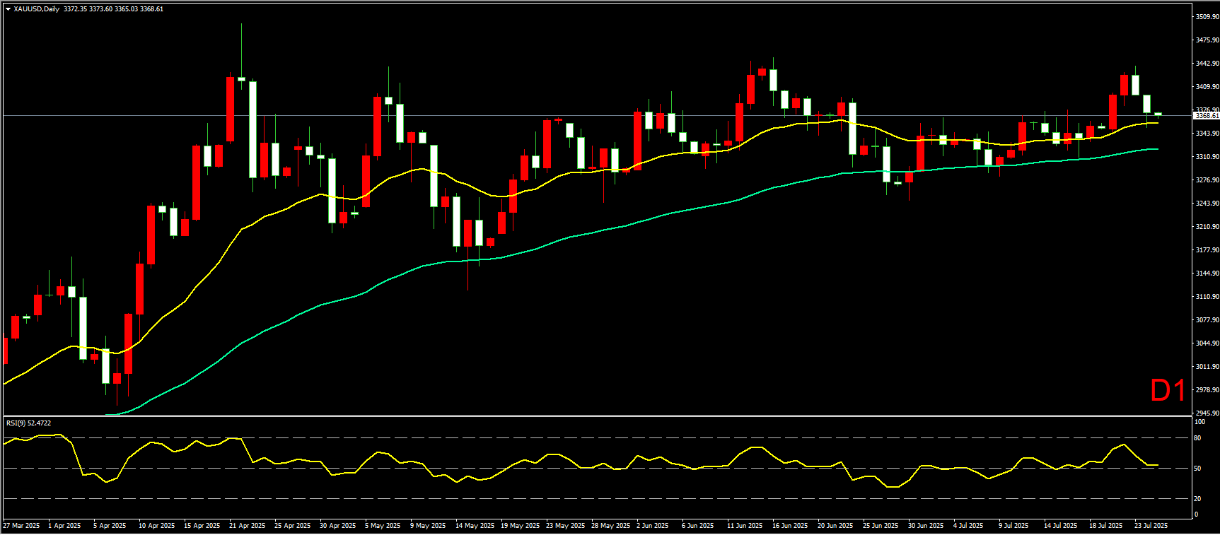1220x535 pixels.
Task: Click the XAUUSD,Daily chart title
Action: (37, 9)
